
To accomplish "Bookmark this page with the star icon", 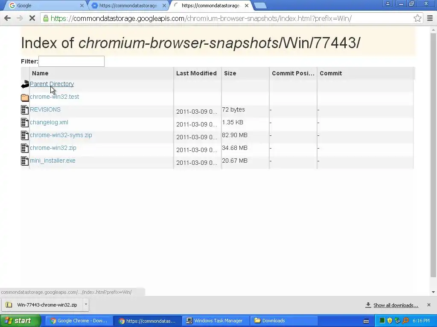I will [417, 18].
